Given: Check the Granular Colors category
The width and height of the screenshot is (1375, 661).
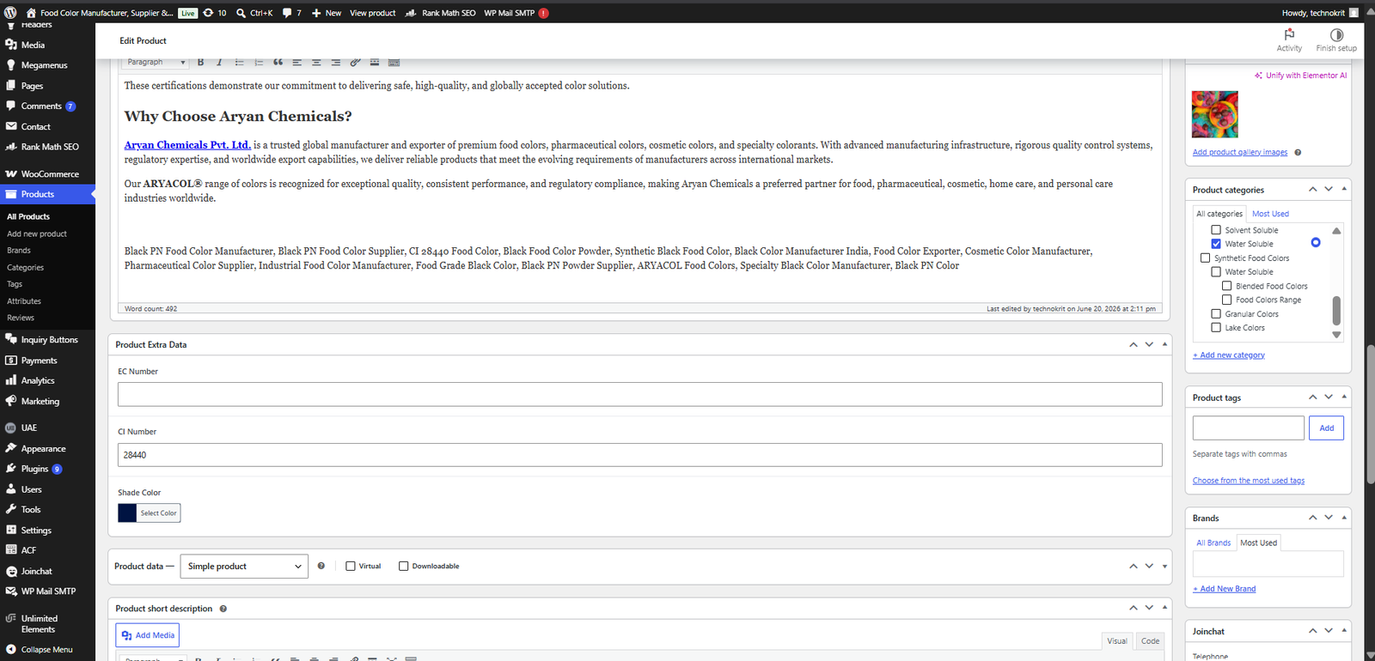Looking at the screenshot, I should click(x=1216, y=313).
